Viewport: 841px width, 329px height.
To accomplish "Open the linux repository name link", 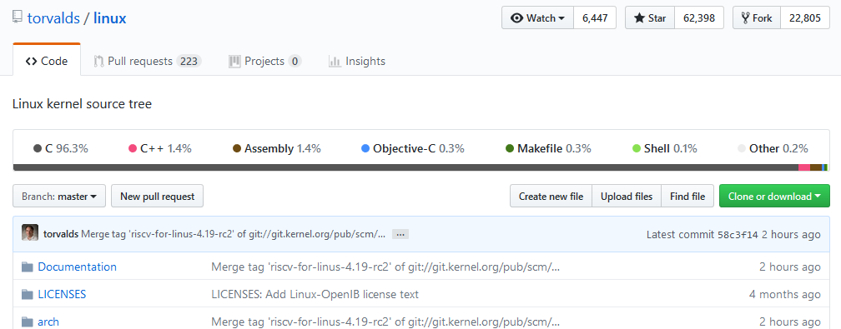I will click(110, 18).
